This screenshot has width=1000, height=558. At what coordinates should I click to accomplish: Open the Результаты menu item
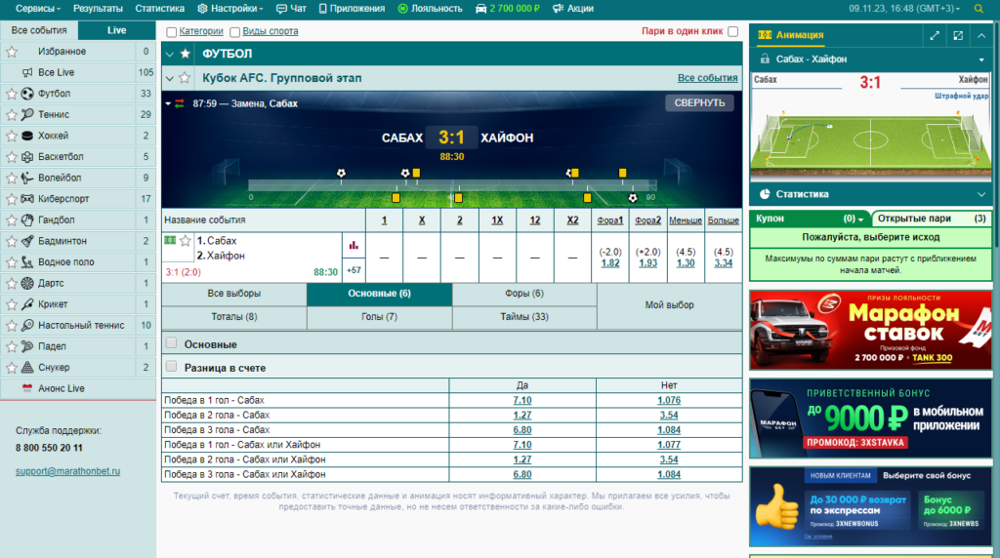coord(98,9)
